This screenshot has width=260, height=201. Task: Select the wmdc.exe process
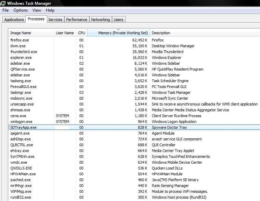point(134,162)
